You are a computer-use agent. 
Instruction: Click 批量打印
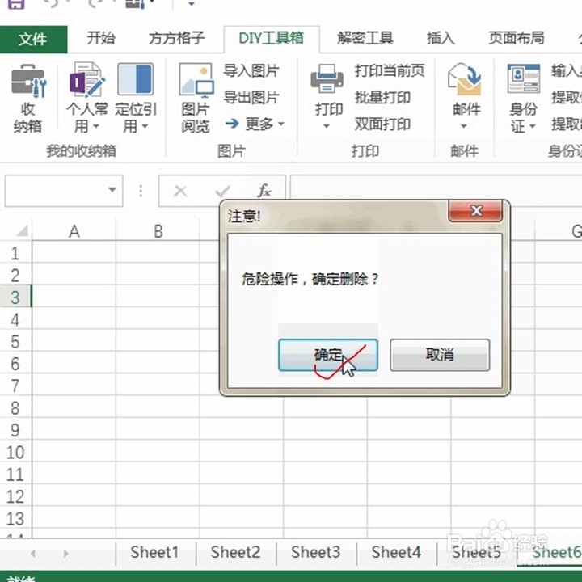(x=382, y=97)
